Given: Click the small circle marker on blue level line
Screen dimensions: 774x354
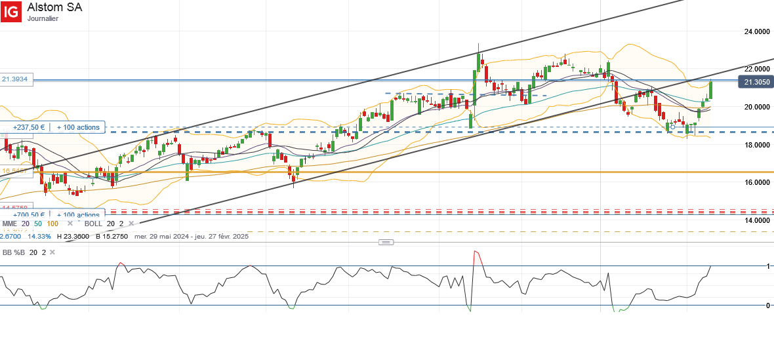Looking at the screenshot, I should pos(672,127).
